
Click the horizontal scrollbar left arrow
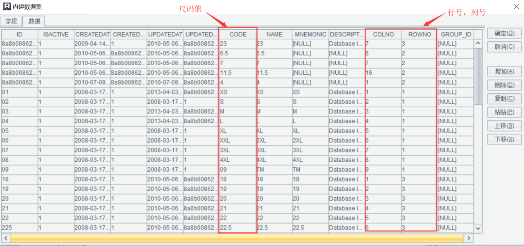[6, 238]
